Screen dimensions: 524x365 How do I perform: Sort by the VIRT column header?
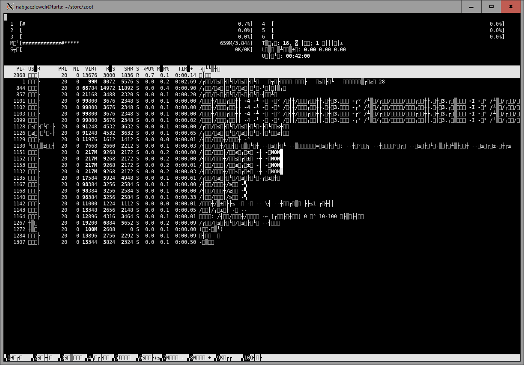(x=91, y=69)
